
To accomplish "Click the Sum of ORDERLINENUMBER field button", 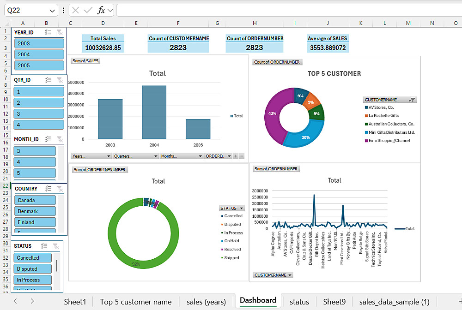I will (100, 170).
